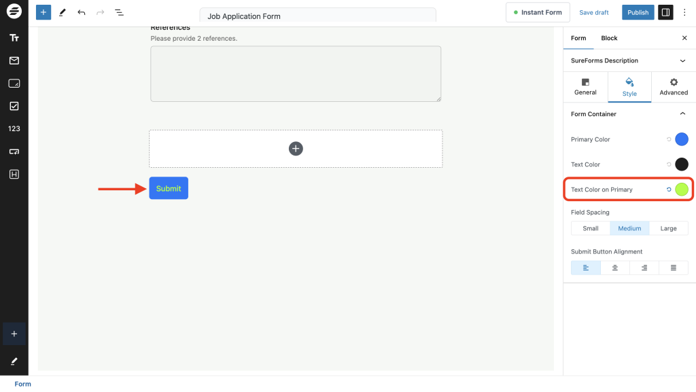Set submit button alignment to right
Viewport: 696px width, 392px height.
pos(644,267)
